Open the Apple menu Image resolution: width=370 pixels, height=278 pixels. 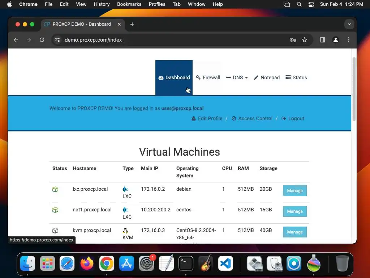[9, 4]
